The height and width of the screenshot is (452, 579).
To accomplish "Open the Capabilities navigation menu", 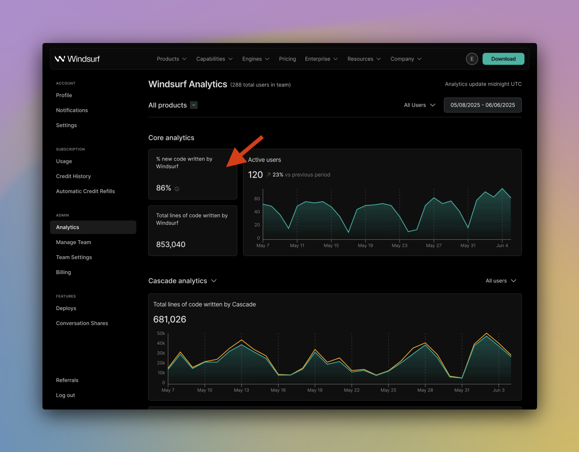I will tap(214, 59).
